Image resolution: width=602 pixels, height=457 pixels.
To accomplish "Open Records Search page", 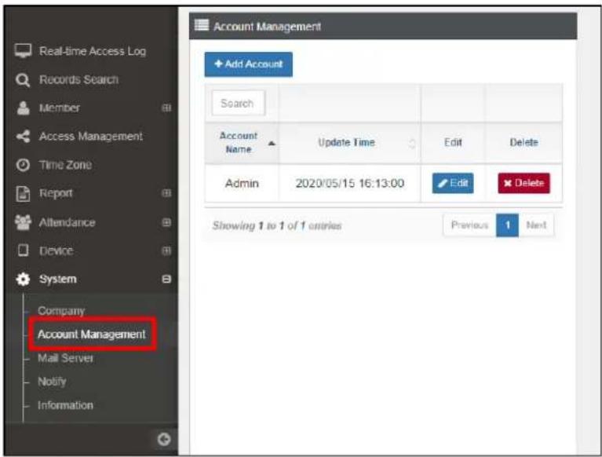I will (x=78, y=79).
